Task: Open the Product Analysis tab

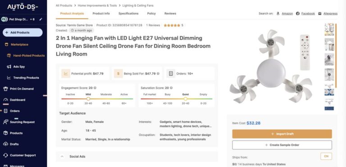Action: [x=72, y=14]
